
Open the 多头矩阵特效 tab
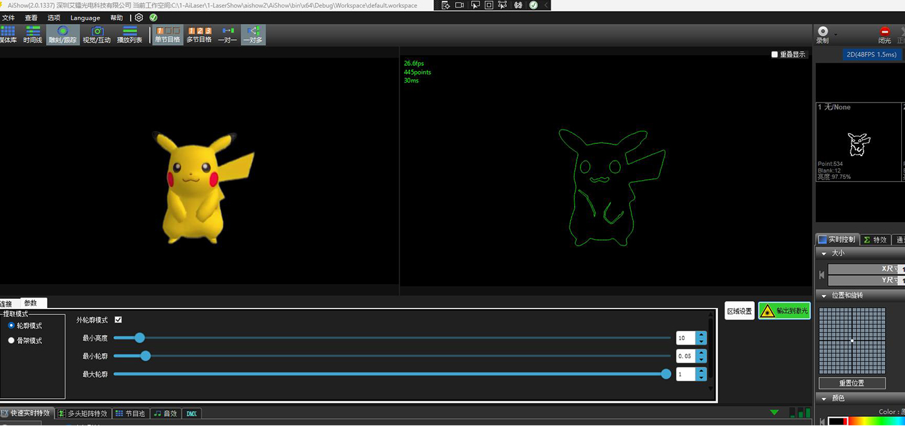83,413
